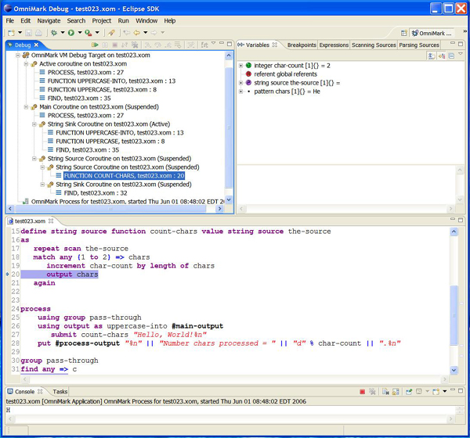The image size is (470, 438).
Task: Click the New wizard toolbar icon
Action: [x=12, y=33]
